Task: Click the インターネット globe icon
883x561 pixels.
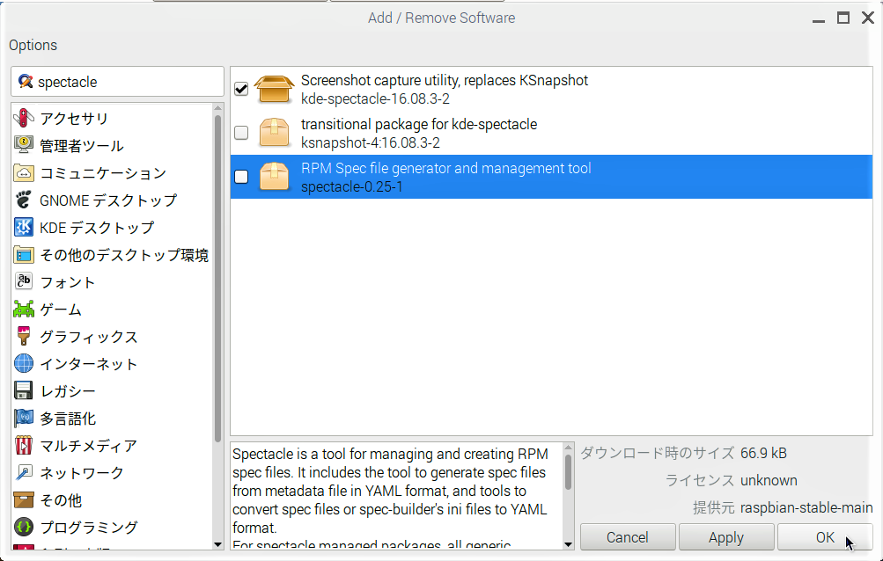Action: pyautogui.click(x=24, y=363)
